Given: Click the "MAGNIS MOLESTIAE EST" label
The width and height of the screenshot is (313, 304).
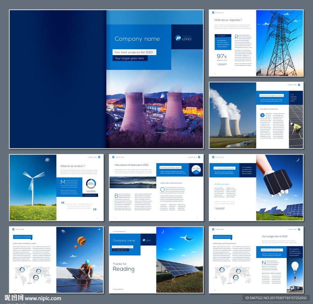Looking at the screenshot, I should click(271, 250).
